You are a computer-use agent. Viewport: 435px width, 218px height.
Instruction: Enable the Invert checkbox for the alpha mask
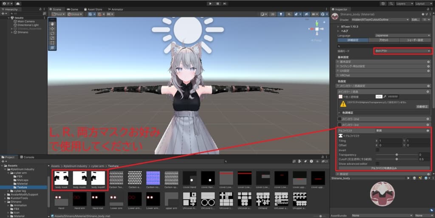377,150
